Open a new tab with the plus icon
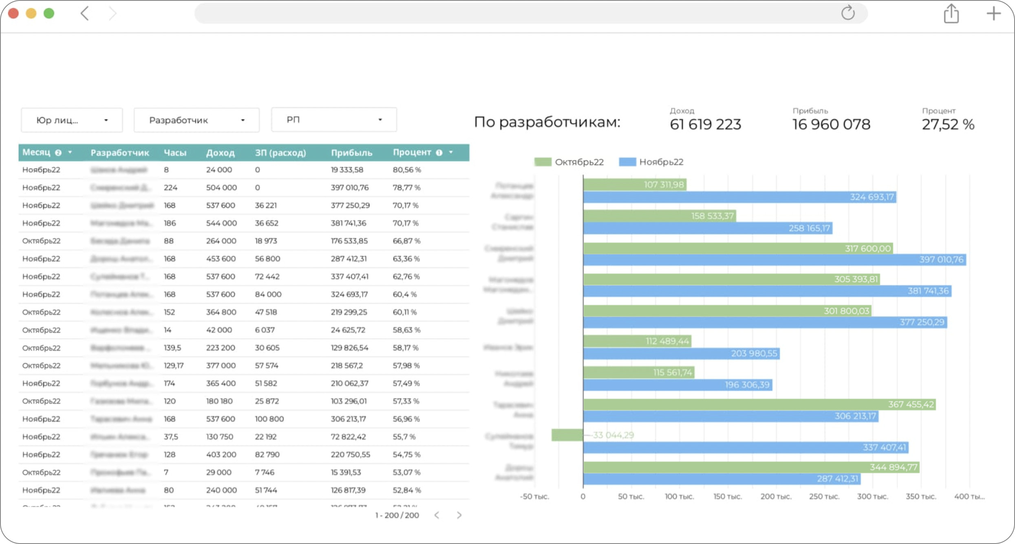Screen dimensions: 1015x544 coord(993,13)
